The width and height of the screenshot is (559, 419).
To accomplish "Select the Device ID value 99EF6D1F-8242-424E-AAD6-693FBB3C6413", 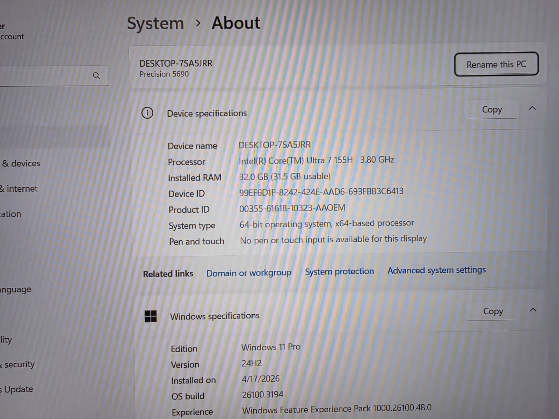I will (321, 192).
